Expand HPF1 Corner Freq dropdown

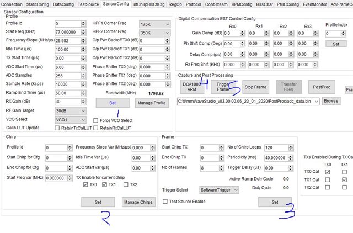point(154,24)
